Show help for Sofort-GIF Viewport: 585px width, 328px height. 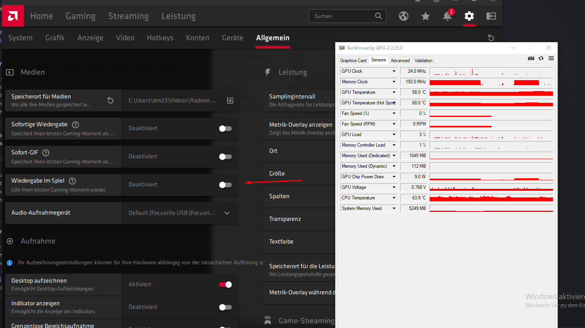[46, 153]
